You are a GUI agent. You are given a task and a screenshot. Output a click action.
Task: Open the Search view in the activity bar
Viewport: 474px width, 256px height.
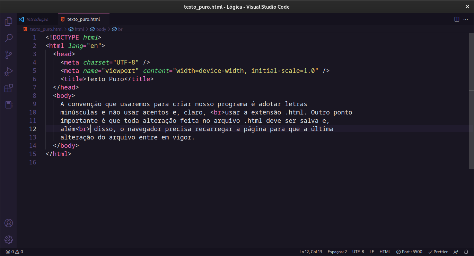click(9, 38)
